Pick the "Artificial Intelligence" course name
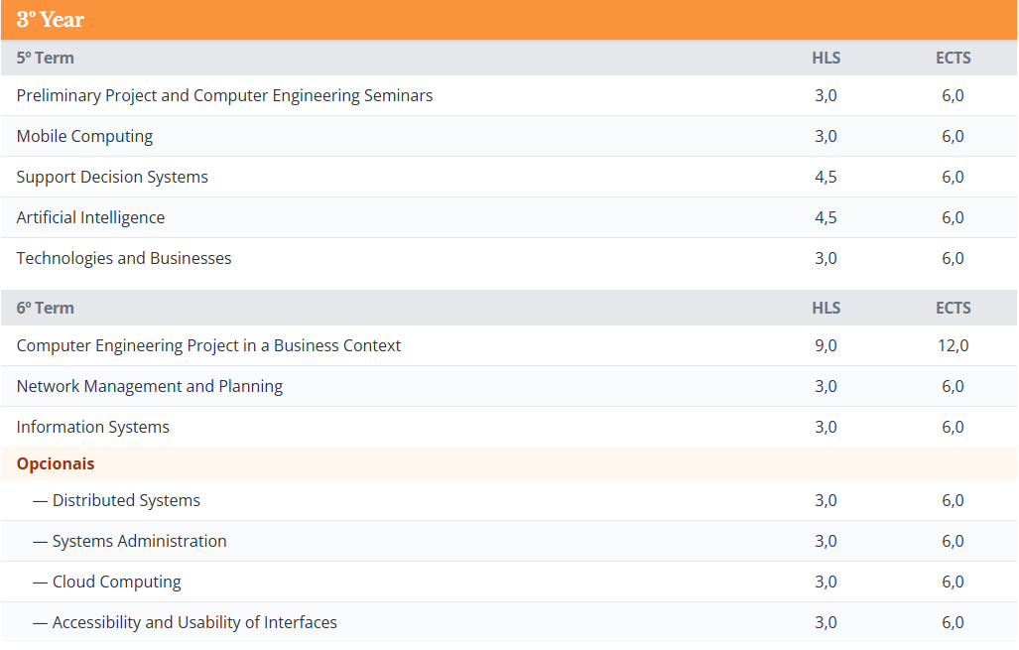 pyautogui.click(x=90, y=217)
